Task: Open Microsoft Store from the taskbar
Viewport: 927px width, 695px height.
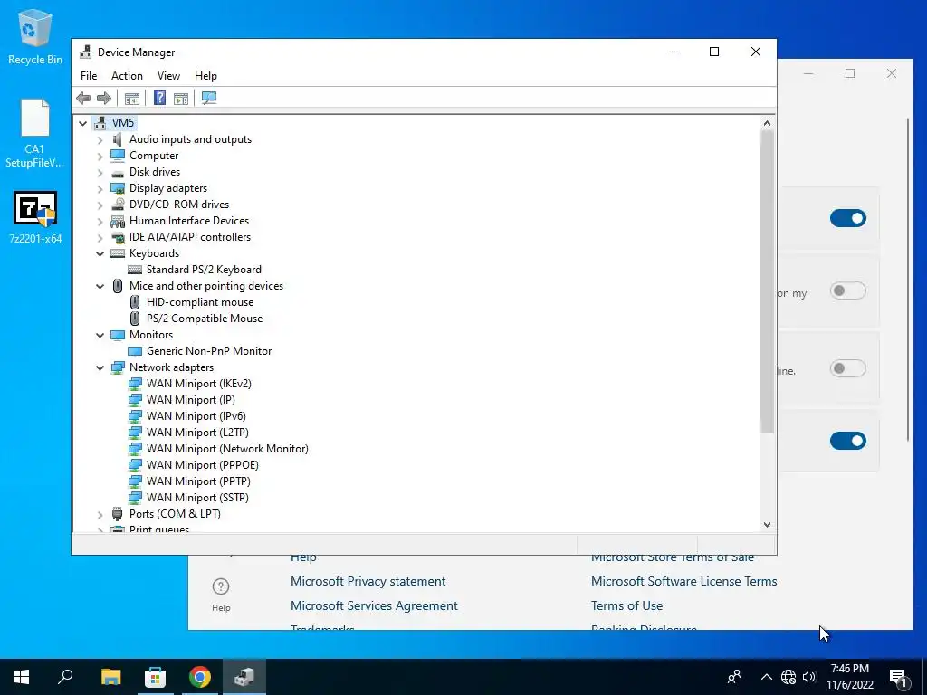Action: click(156, 677)
